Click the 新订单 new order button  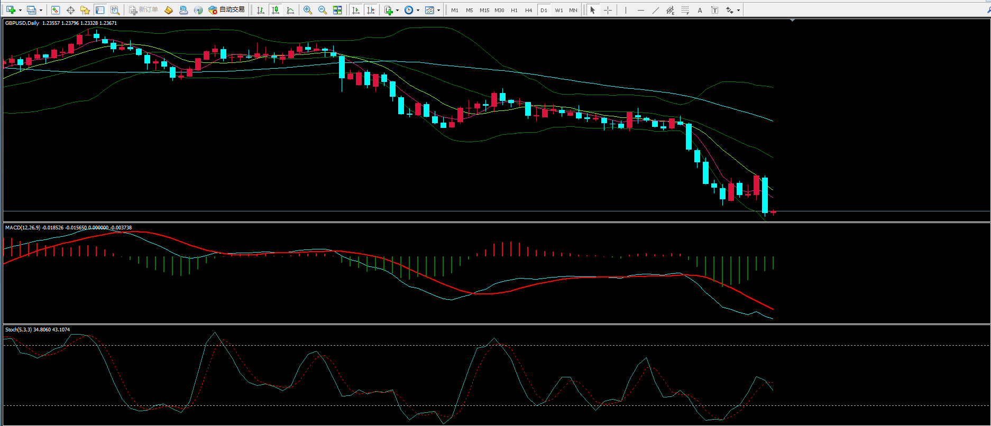(x=143, y=10)
